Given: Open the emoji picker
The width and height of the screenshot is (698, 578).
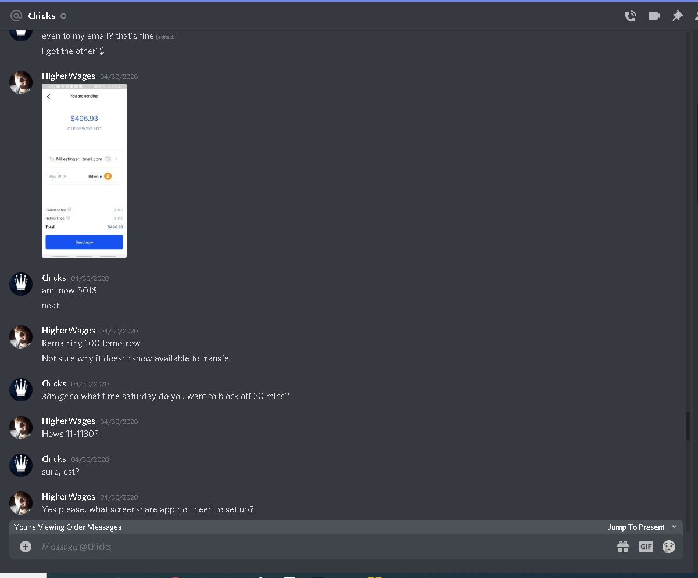Looking at the screenshot, I should 669,547.
